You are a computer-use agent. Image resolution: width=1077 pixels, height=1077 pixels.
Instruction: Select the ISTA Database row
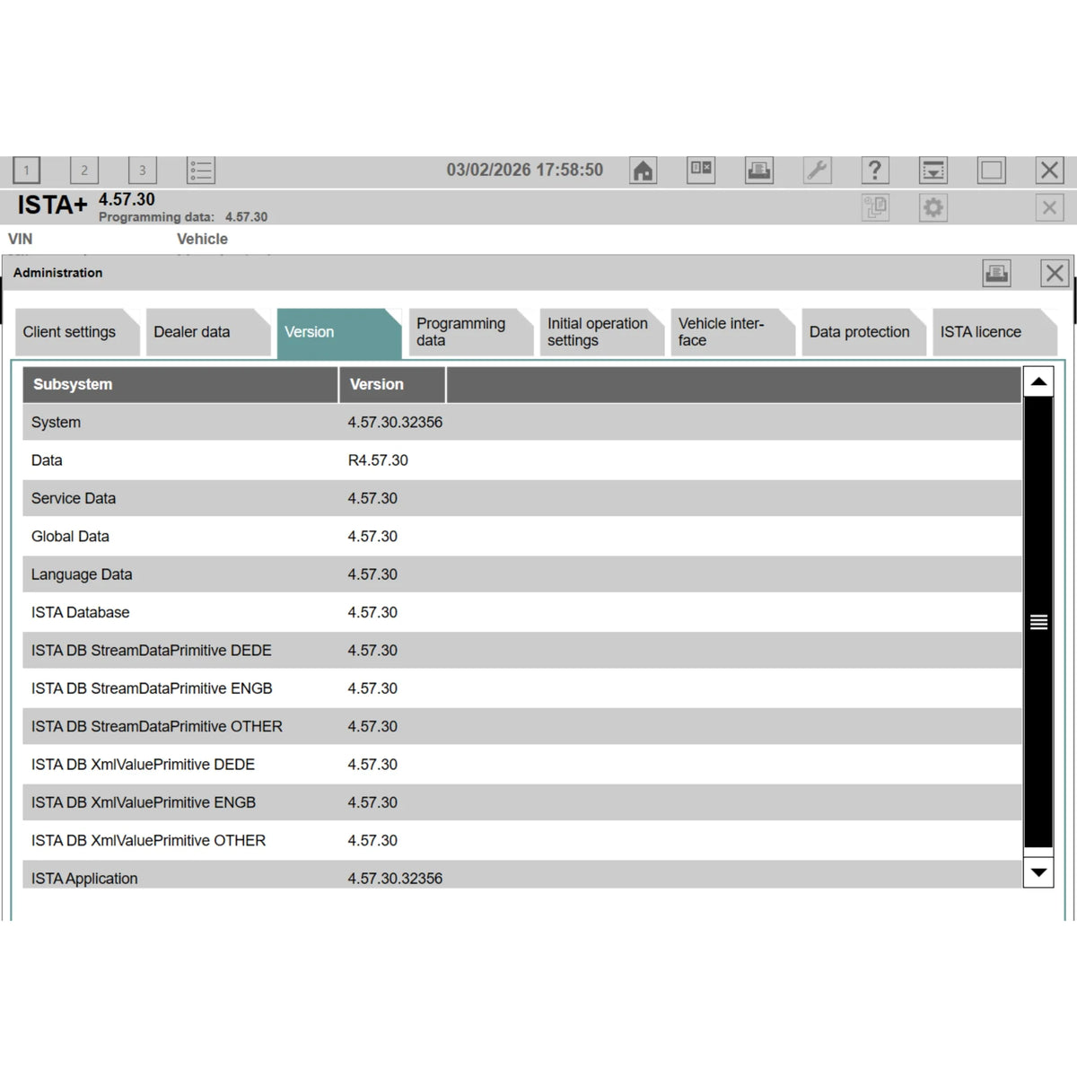(x=522, y=612)
